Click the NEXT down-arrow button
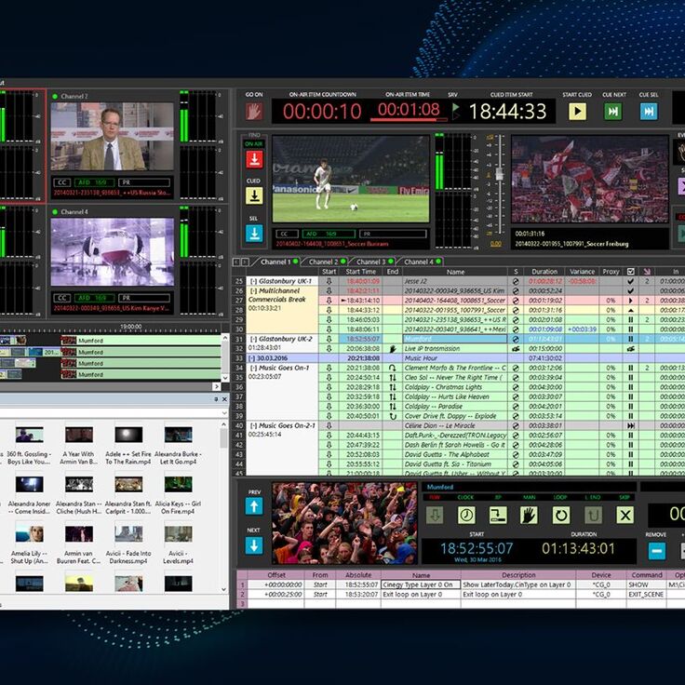This screenshot has width=685, height=685. point(254,545)
